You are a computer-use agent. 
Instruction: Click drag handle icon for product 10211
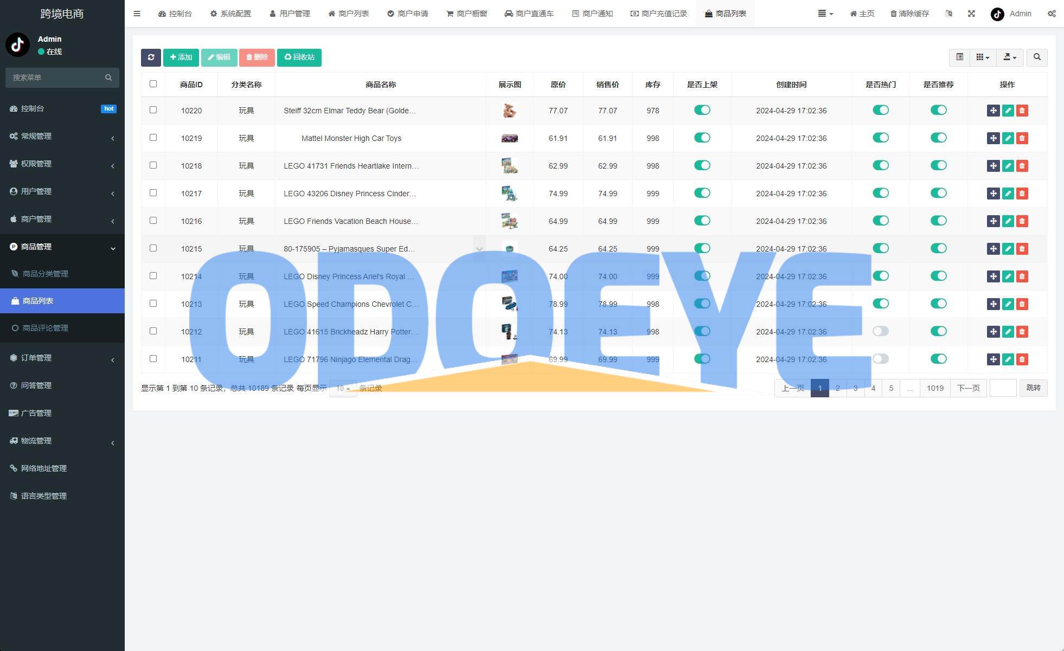[x=993, y=359]
